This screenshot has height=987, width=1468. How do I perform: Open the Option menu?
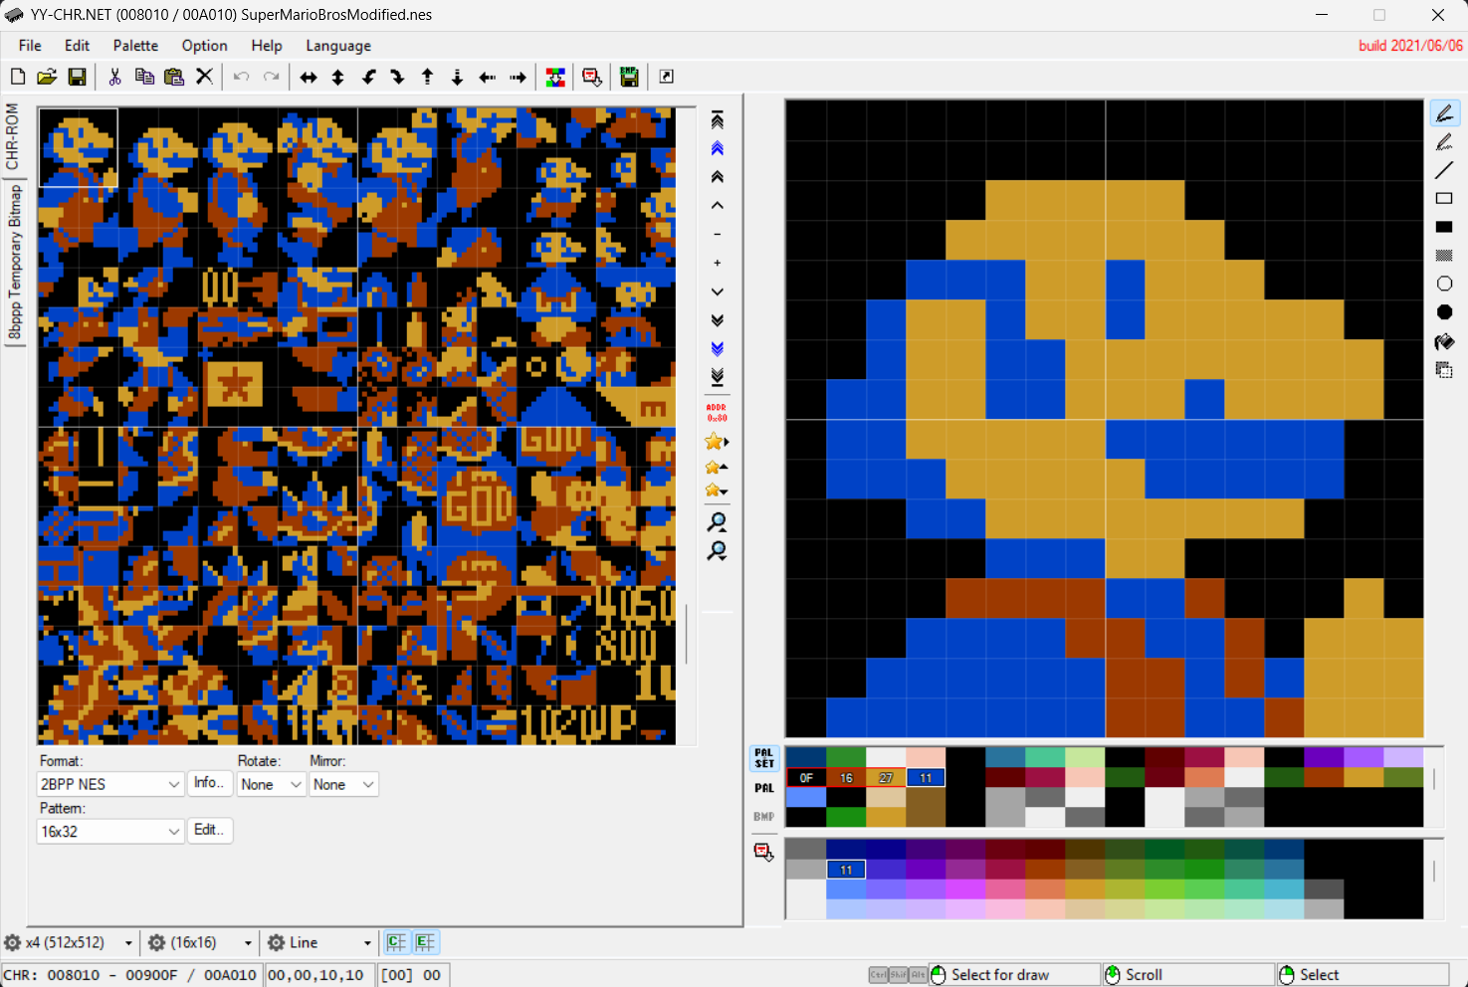tap(204, 46)
